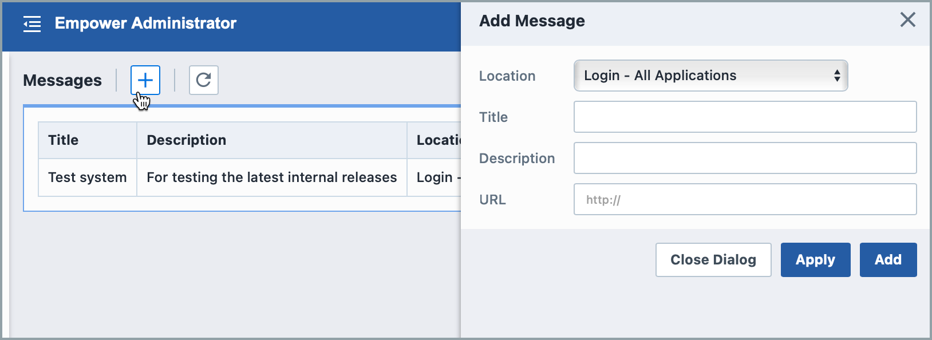Open the Location dropdown
The image size is (932, 340).
(710, 76)
